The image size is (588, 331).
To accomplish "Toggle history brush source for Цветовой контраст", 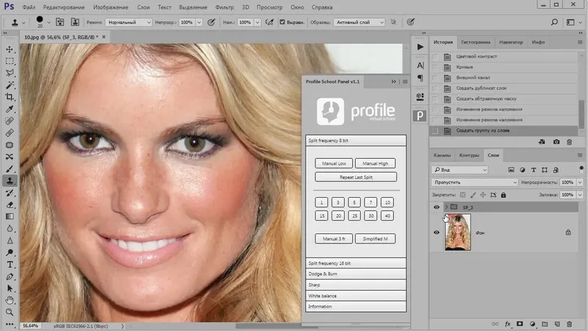I will coord(435,57).
